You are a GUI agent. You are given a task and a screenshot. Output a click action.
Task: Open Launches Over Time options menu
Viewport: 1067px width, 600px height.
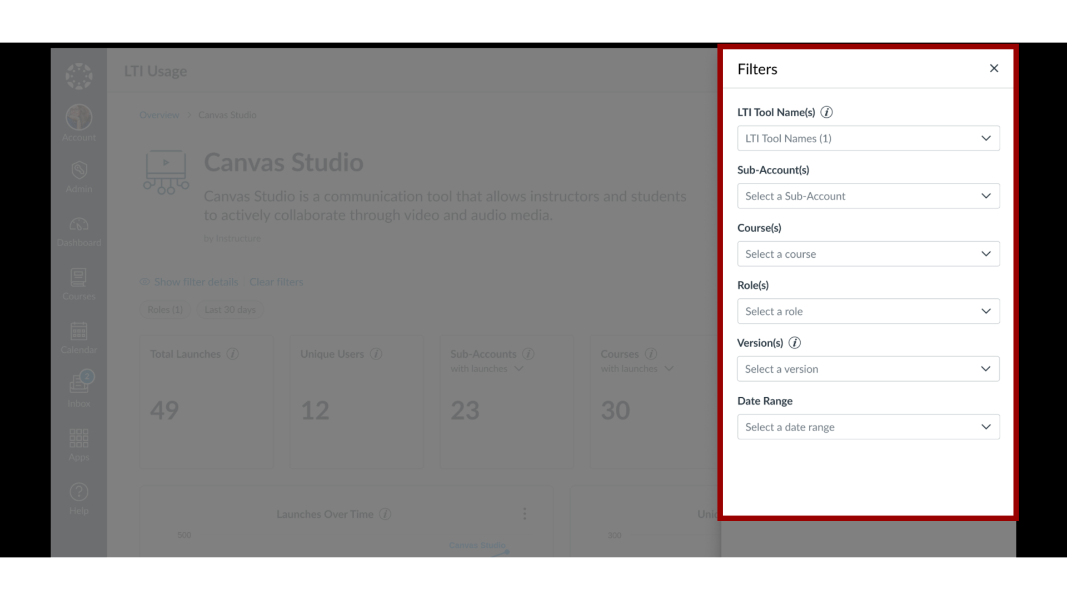point(525,514)
